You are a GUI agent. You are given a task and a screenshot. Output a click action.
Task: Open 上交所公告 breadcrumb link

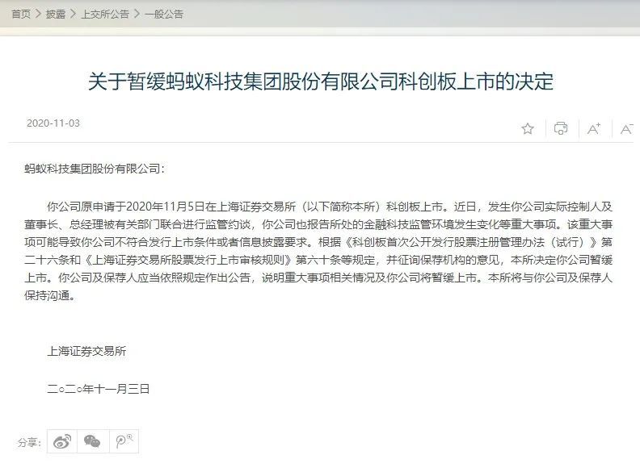pyautogui.click(x=105, y=15)
